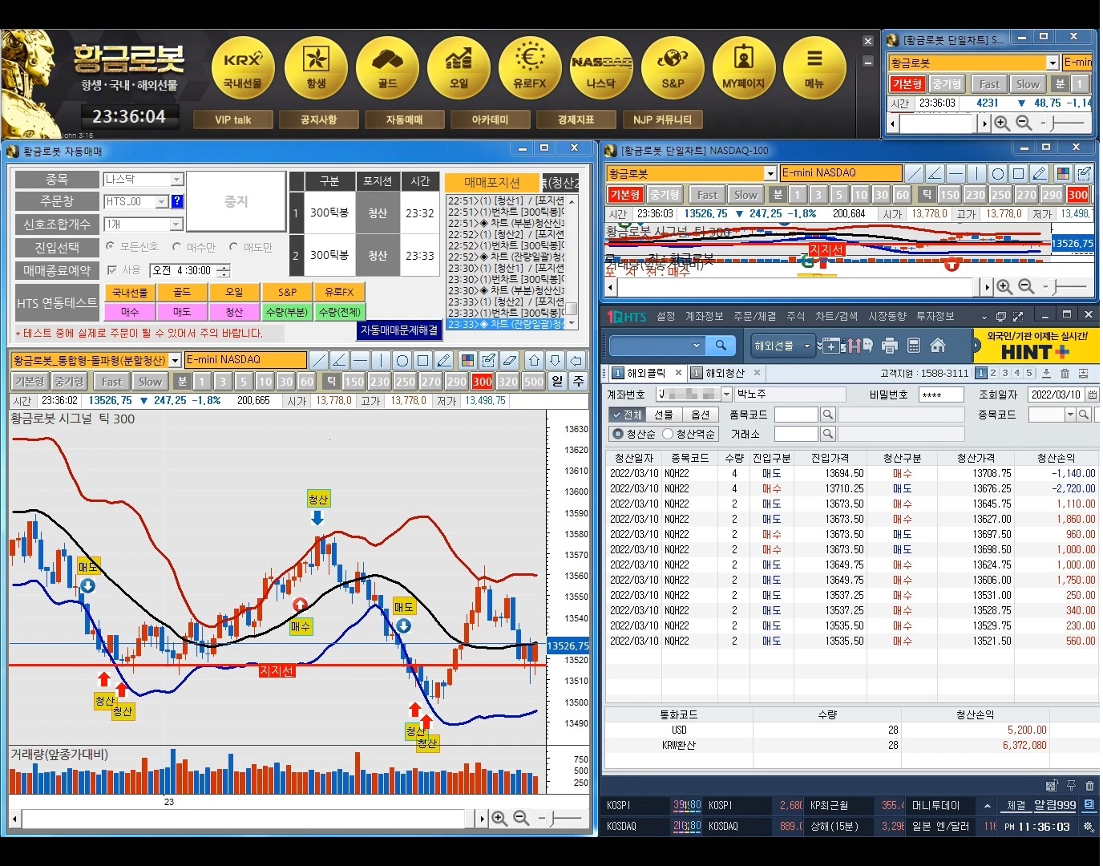This screenshot has width=1103, height=866.
Task: Expand the 계좌번호 account dropdown
Action: coord(726,394)
